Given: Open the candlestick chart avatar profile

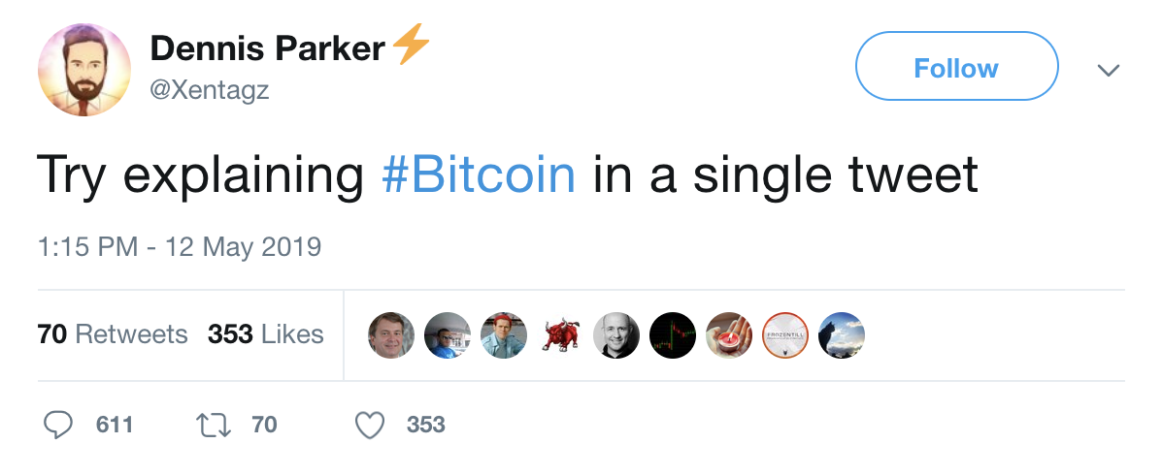Looking at the screenshot, I should point(673,335).
